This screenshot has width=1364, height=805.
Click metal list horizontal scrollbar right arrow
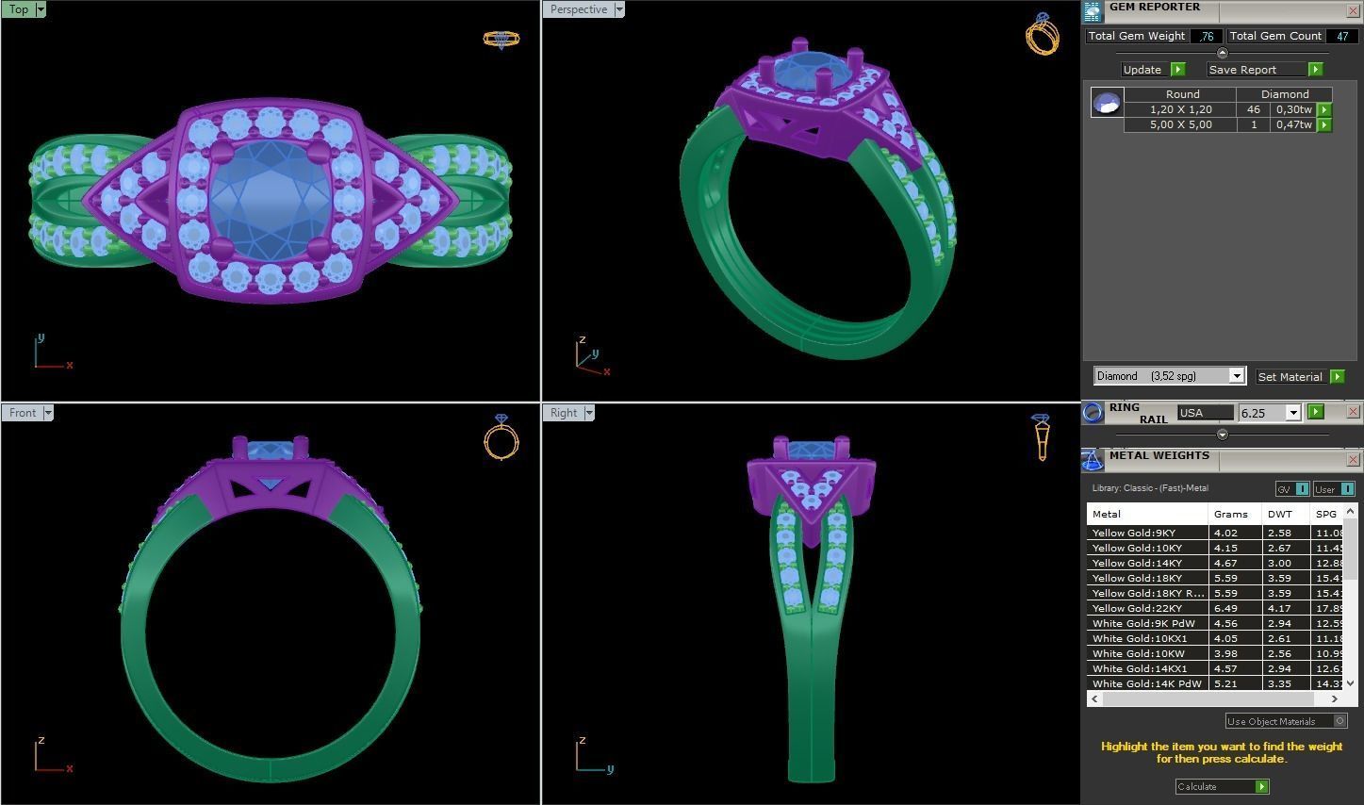tap(1334, 698)
